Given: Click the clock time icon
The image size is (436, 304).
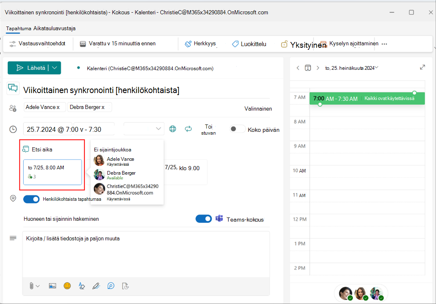Looking at the screenshot, I should 13,129.
